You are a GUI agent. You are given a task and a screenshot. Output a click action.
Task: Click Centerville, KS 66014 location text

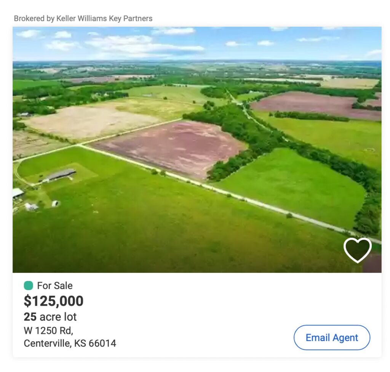pyautogui.click(x=70, y=343)
